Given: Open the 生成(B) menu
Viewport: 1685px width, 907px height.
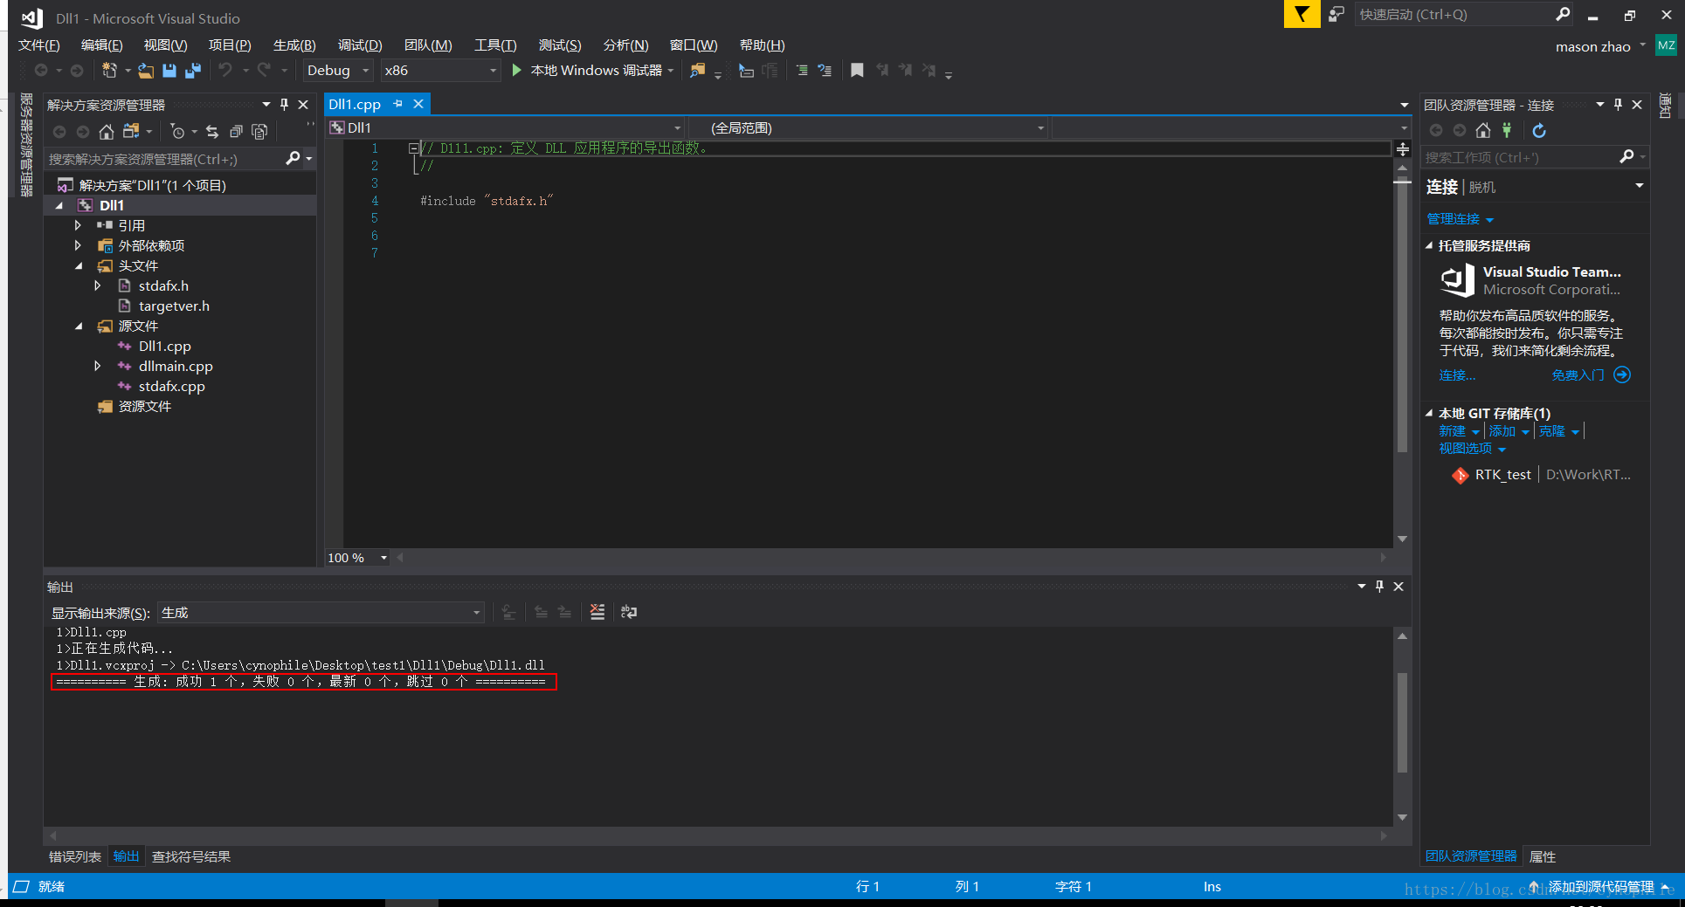Looking at the screenshot, I should coord(293,45).
